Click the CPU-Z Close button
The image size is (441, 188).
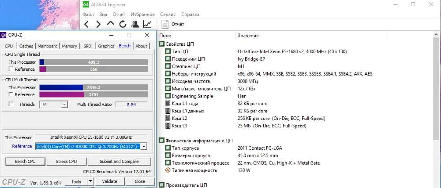point(140,181)
